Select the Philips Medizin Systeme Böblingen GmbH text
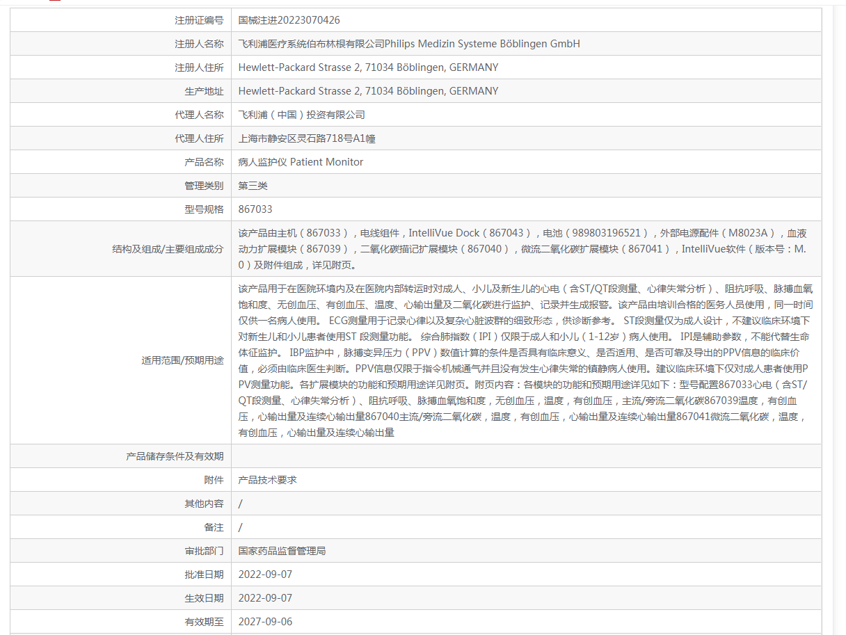The width and height of the screenshot is (846, 635). click(x=482, y=44)
